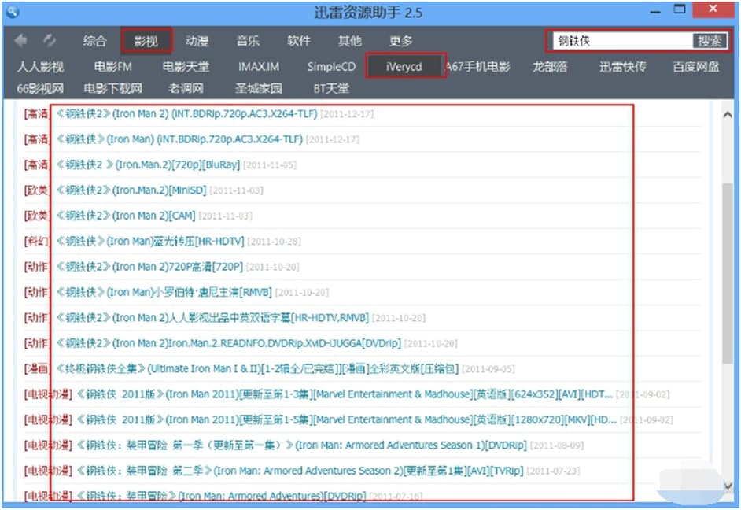This screenshot has width=741, height=510.
Task: Select the 音乐 category tab
Action: click(248, 41)
